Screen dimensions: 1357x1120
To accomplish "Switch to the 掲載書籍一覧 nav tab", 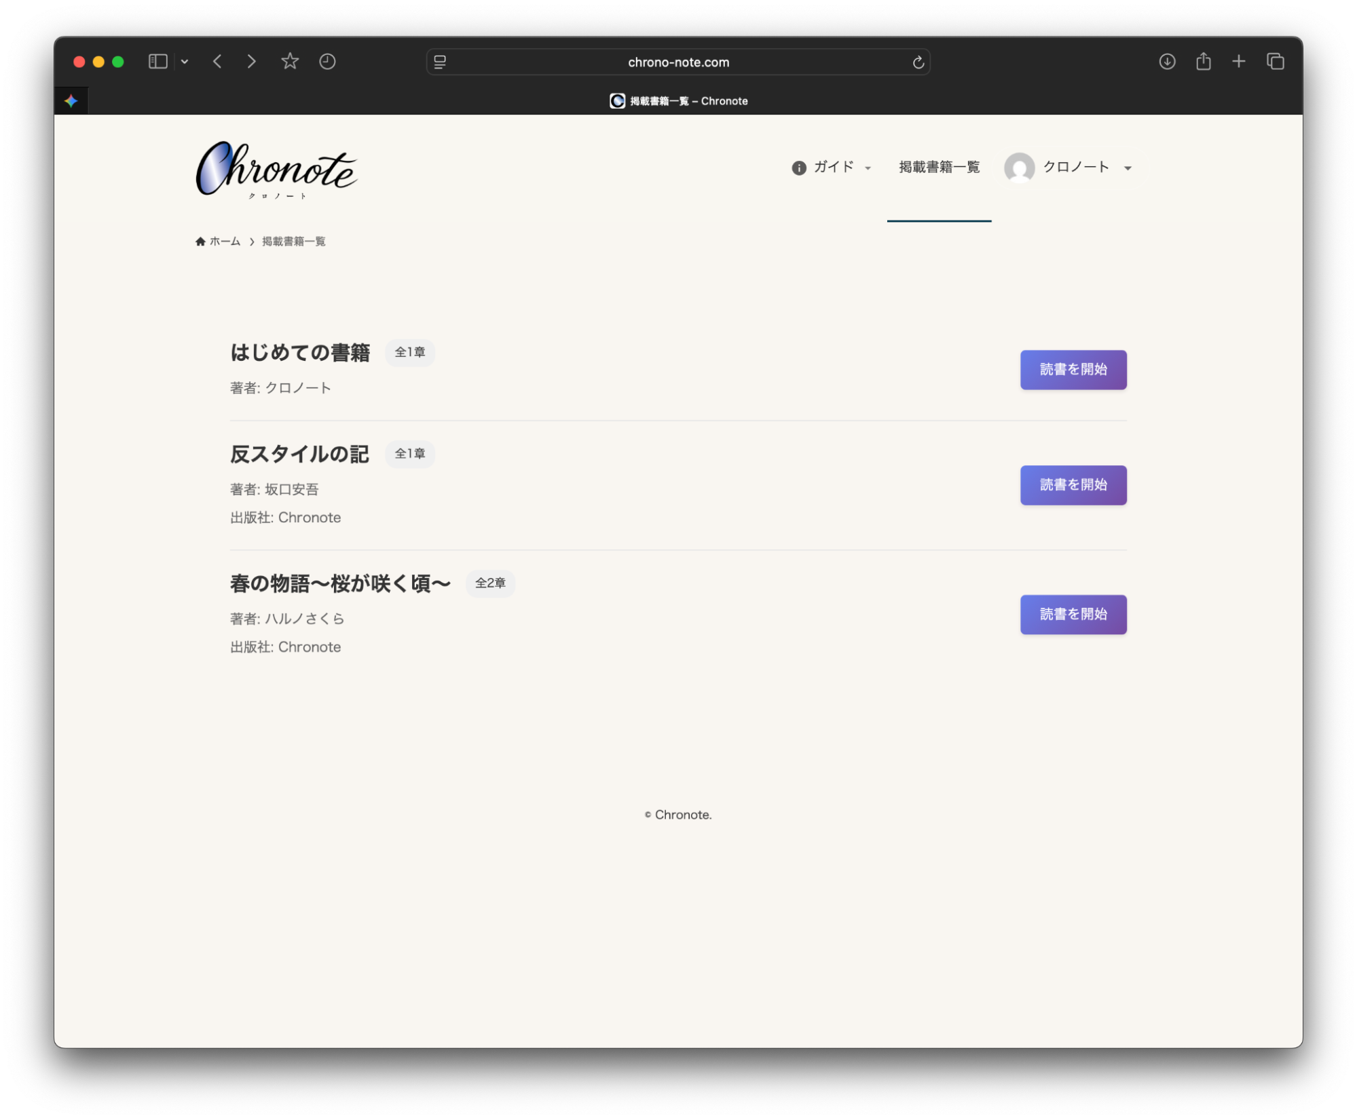I will point(939,168).
